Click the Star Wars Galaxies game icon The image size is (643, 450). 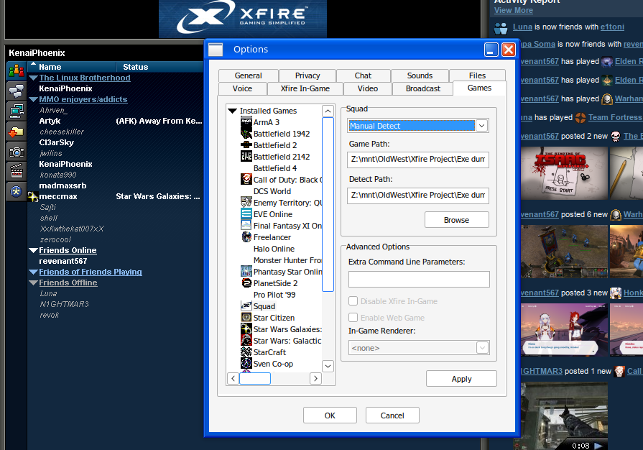point(246,329)
